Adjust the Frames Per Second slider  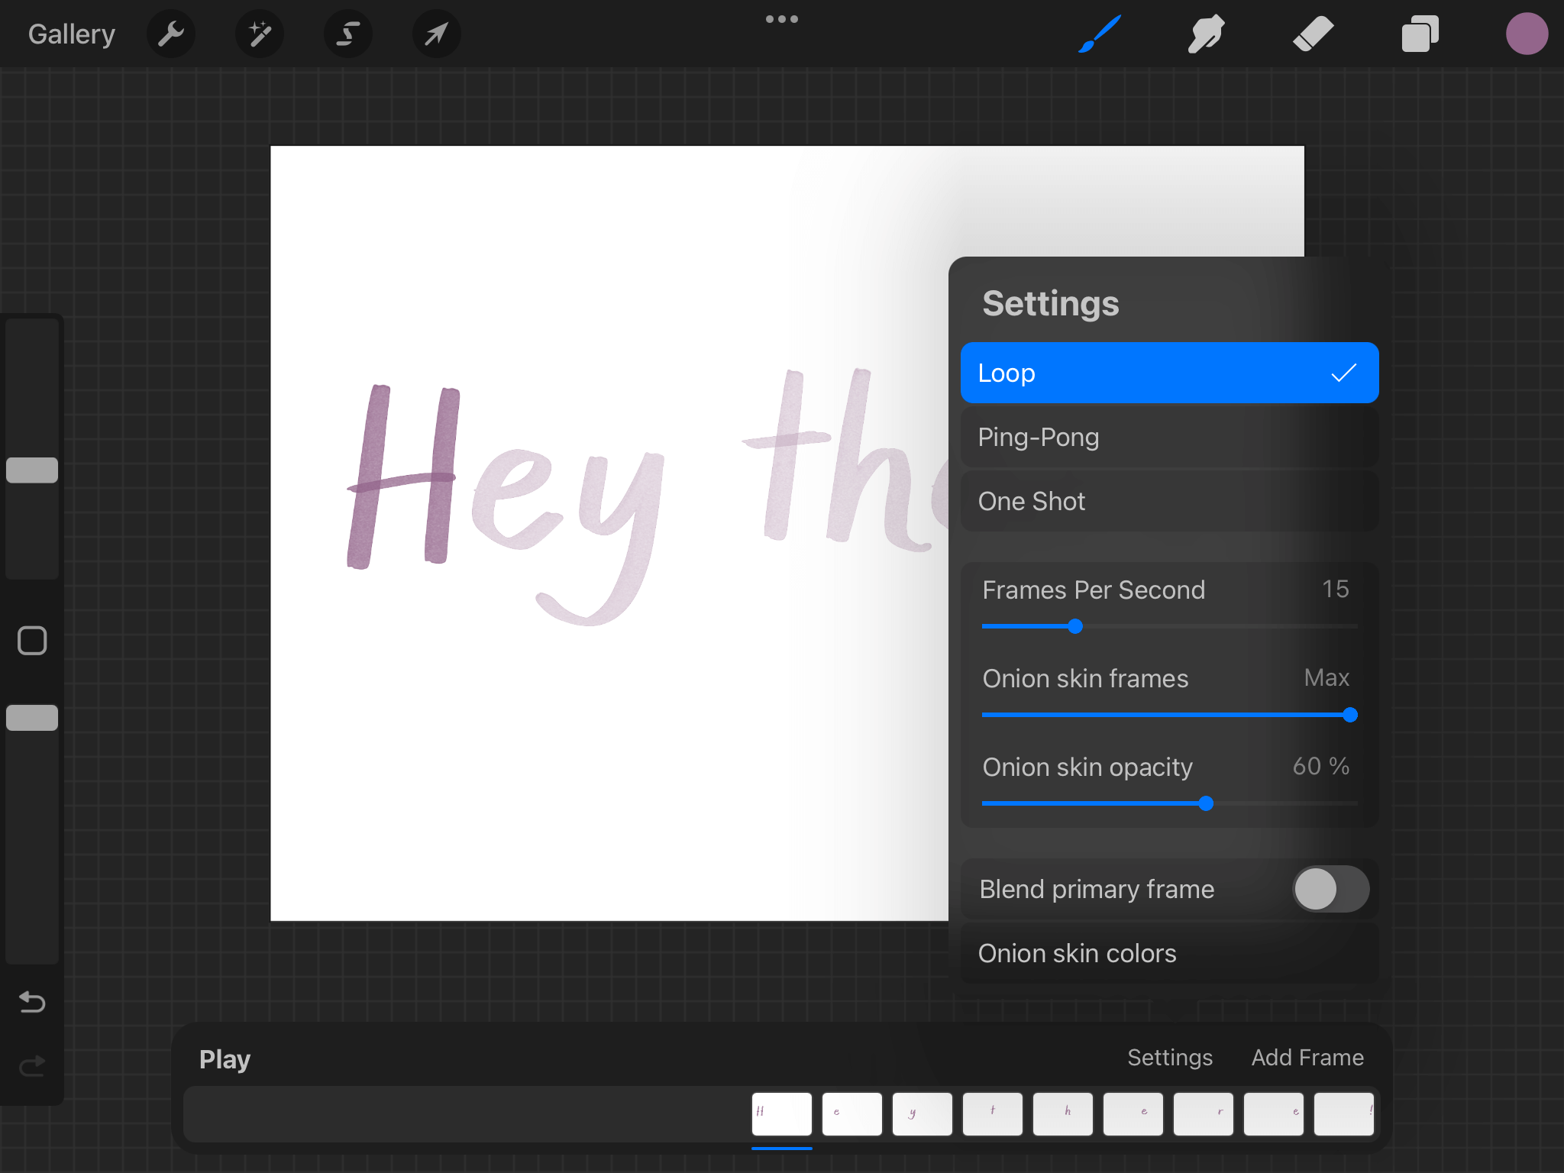pos(1074,626)
